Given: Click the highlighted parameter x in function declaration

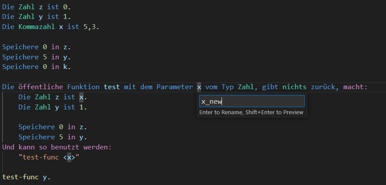Looking at the screenshot, I should 199,87.
